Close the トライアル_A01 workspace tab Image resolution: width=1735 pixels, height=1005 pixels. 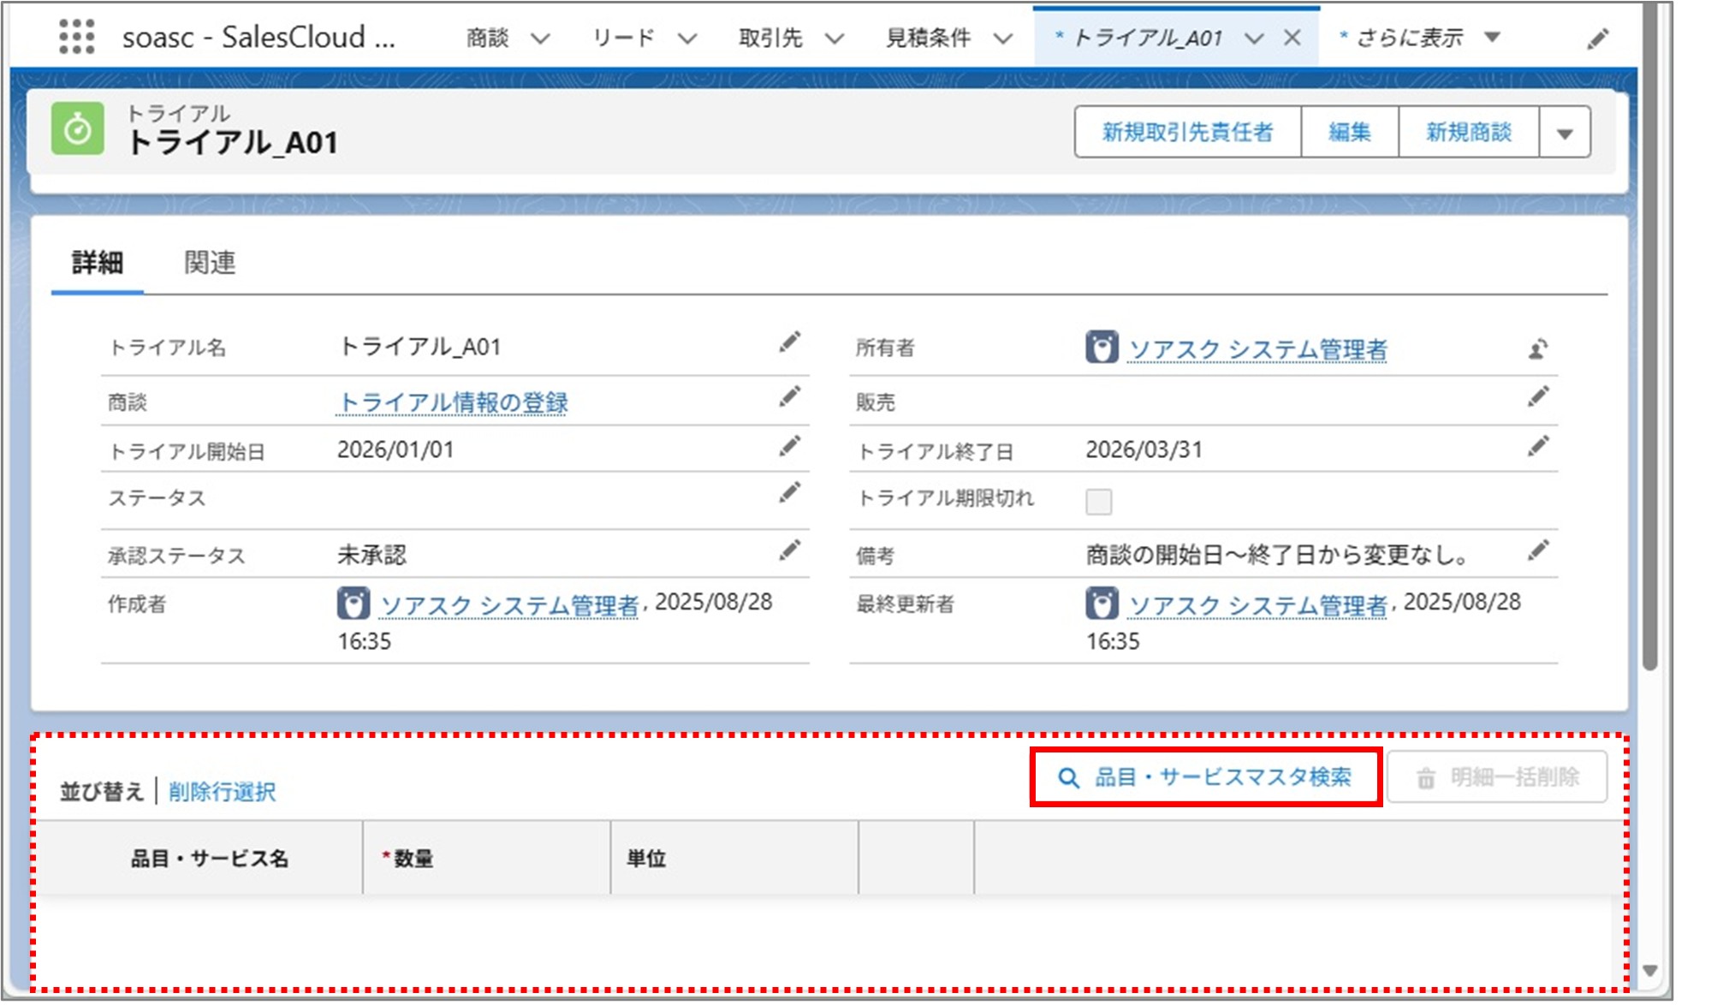coord(1292,38)
